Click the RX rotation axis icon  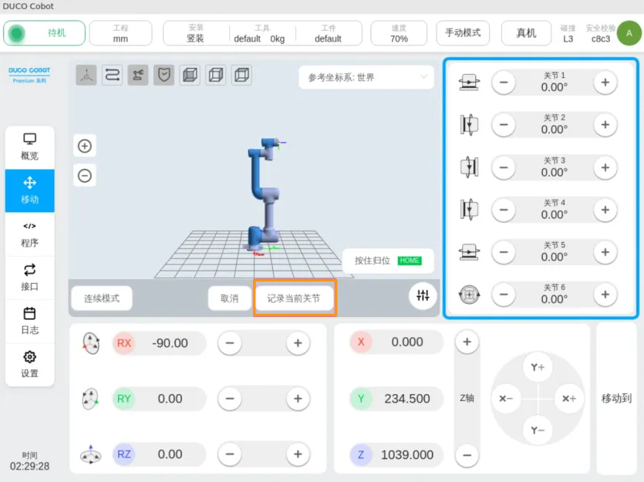91,343
